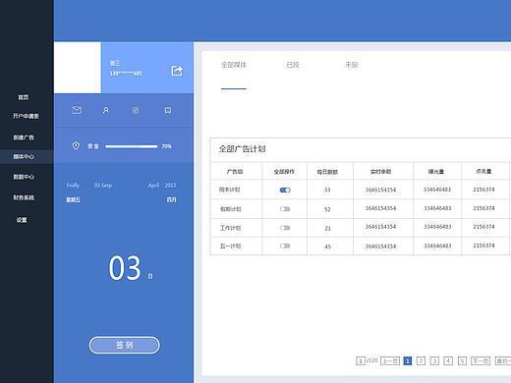The height and width of the screenshot is (383, 511).
Task: Click the compass icon in the icon row
Action: pos(136,110)
